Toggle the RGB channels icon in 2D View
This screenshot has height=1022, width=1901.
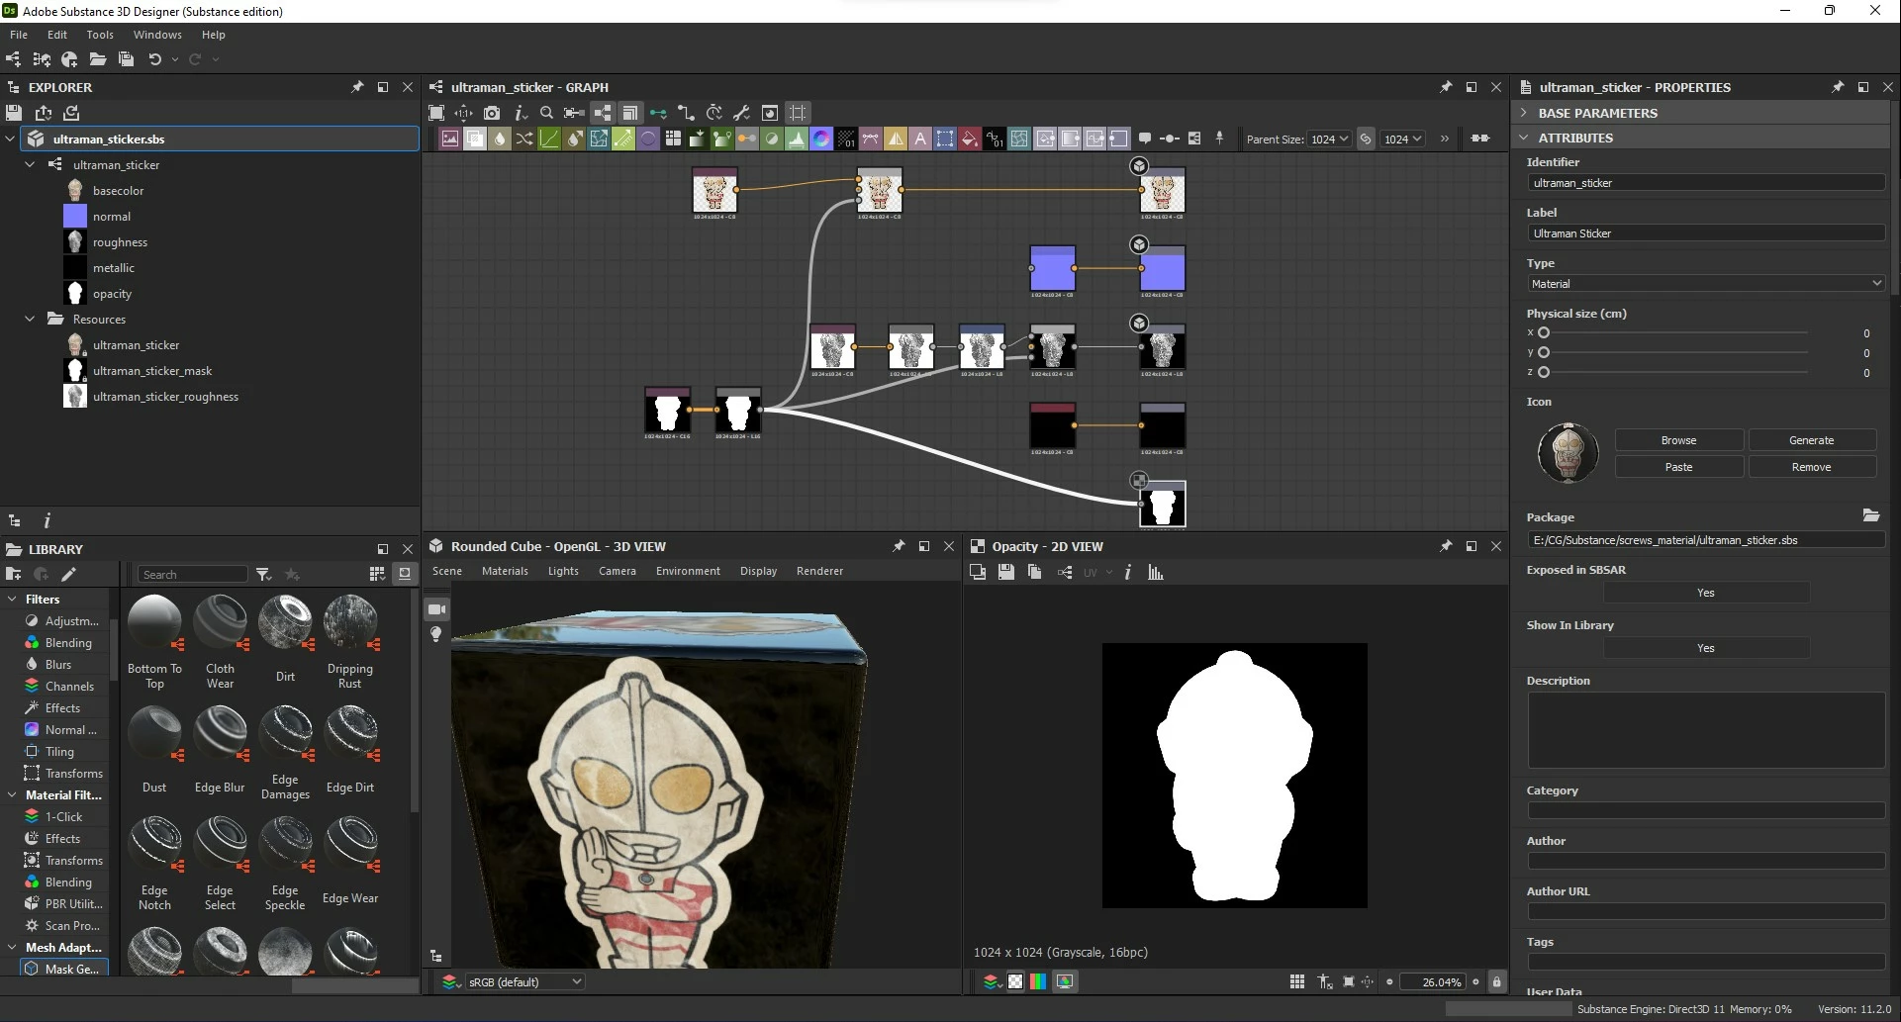tap(1038, 981)
